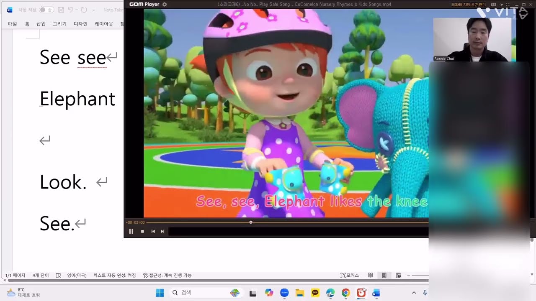
Task: Open File Explorer from taskbar
Action: pos(299,293)
